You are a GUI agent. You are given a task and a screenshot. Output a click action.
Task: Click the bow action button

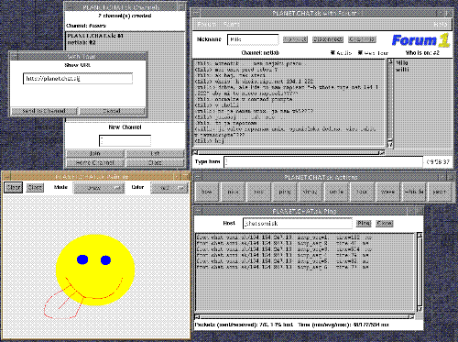(207, 192)
